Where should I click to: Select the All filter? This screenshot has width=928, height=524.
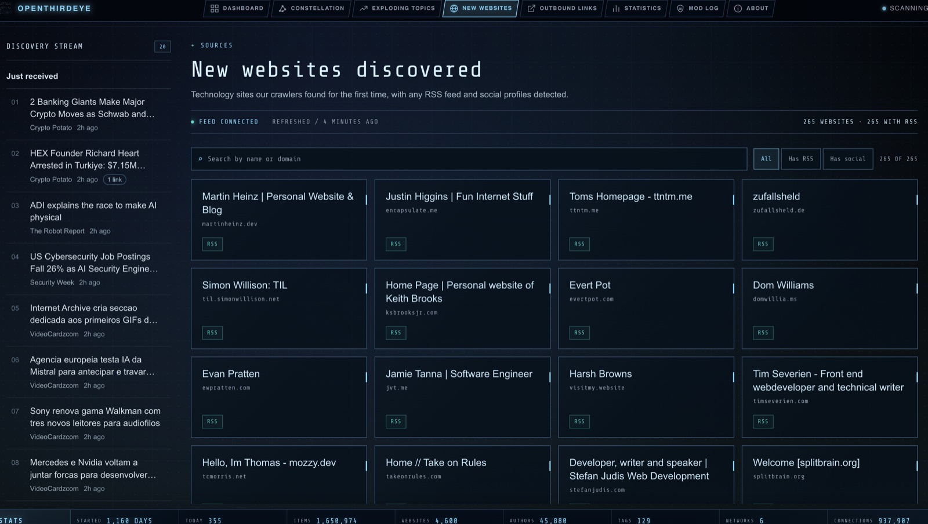point(766,159)
